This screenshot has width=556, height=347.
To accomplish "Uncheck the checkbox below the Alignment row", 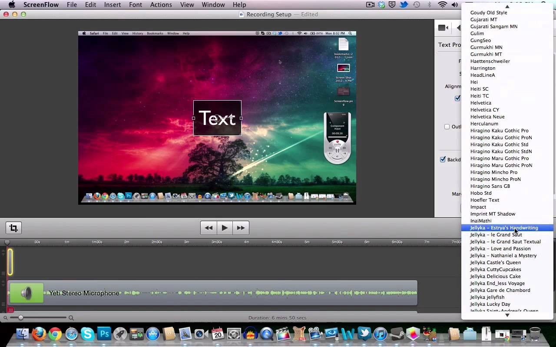I will [x=457, y=98].
